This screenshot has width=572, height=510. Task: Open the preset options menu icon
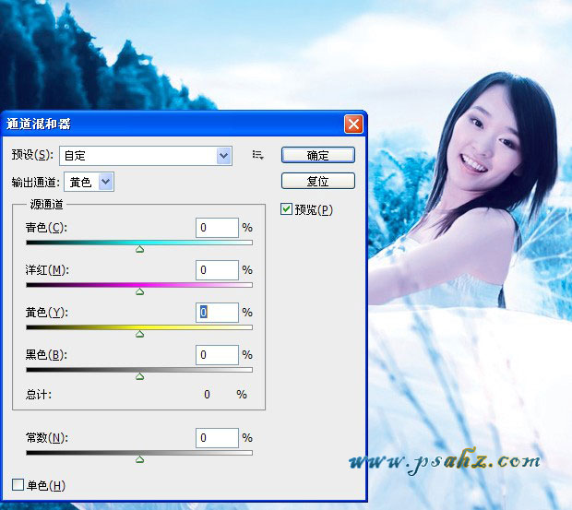(x=257, y=155)
